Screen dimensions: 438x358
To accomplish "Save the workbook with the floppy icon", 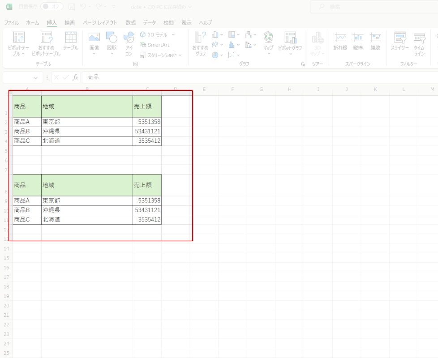I will 72,7.
